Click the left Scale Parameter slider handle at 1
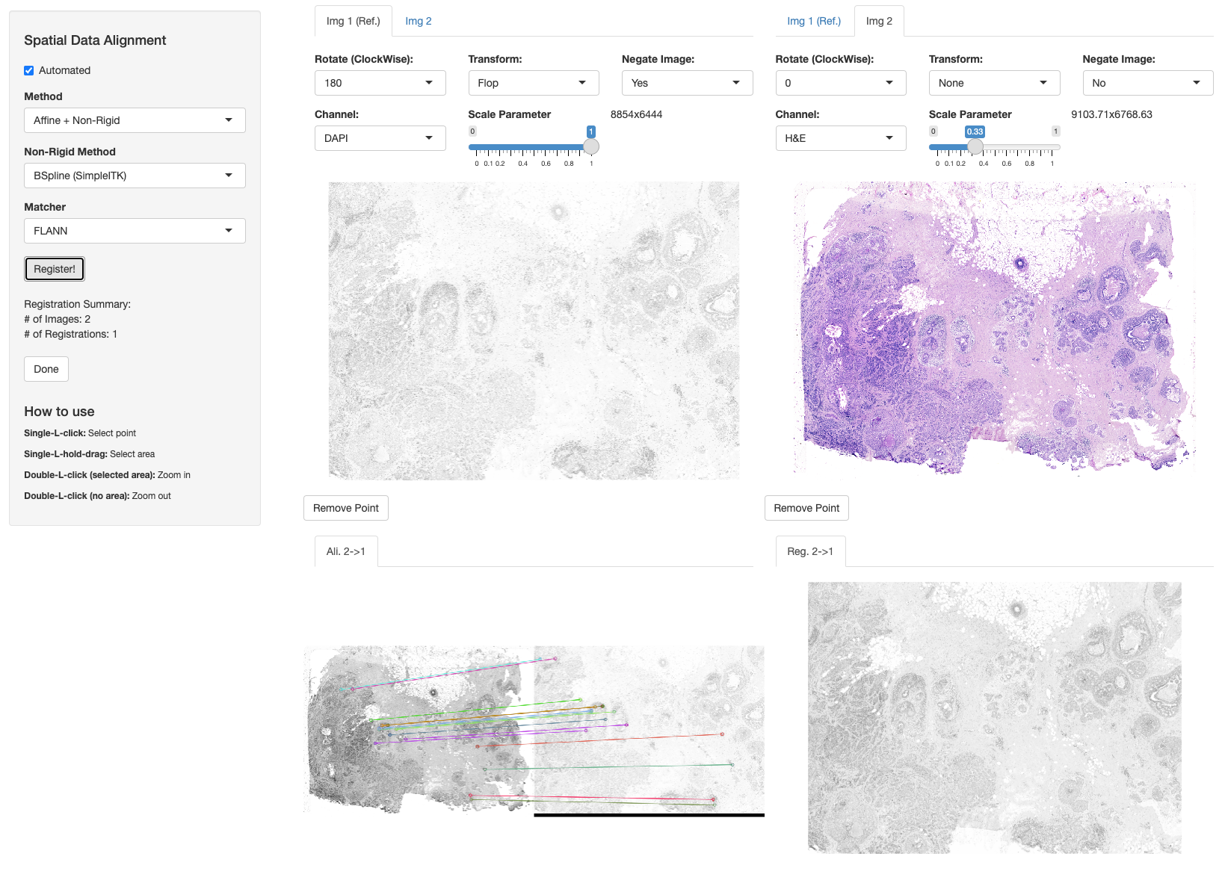1222x871 pixels. point(591,146)
